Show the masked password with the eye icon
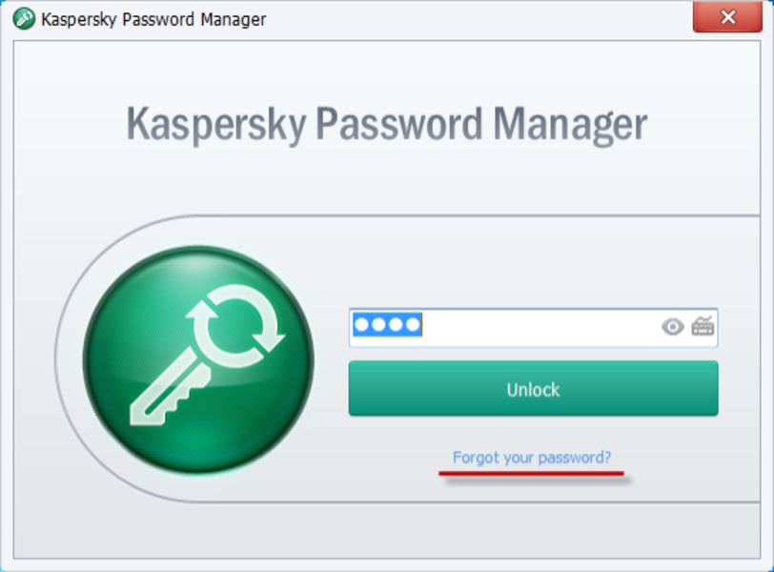Screen dimensions: 774x572 click(x=673, y=327)
